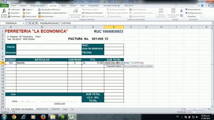Click Evaluar fórmula

pyautogui.click(x=137, y=16)
